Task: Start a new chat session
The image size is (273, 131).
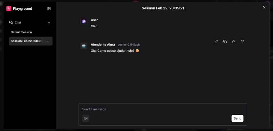Action: 49,23
